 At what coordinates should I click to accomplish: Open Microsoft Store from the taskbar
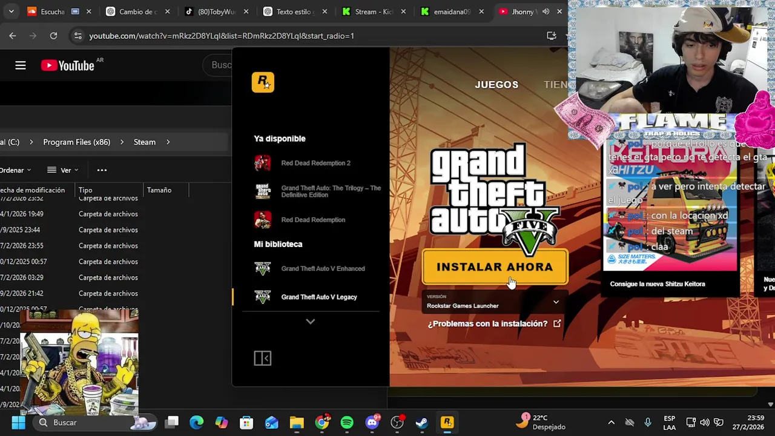point(246,423)
